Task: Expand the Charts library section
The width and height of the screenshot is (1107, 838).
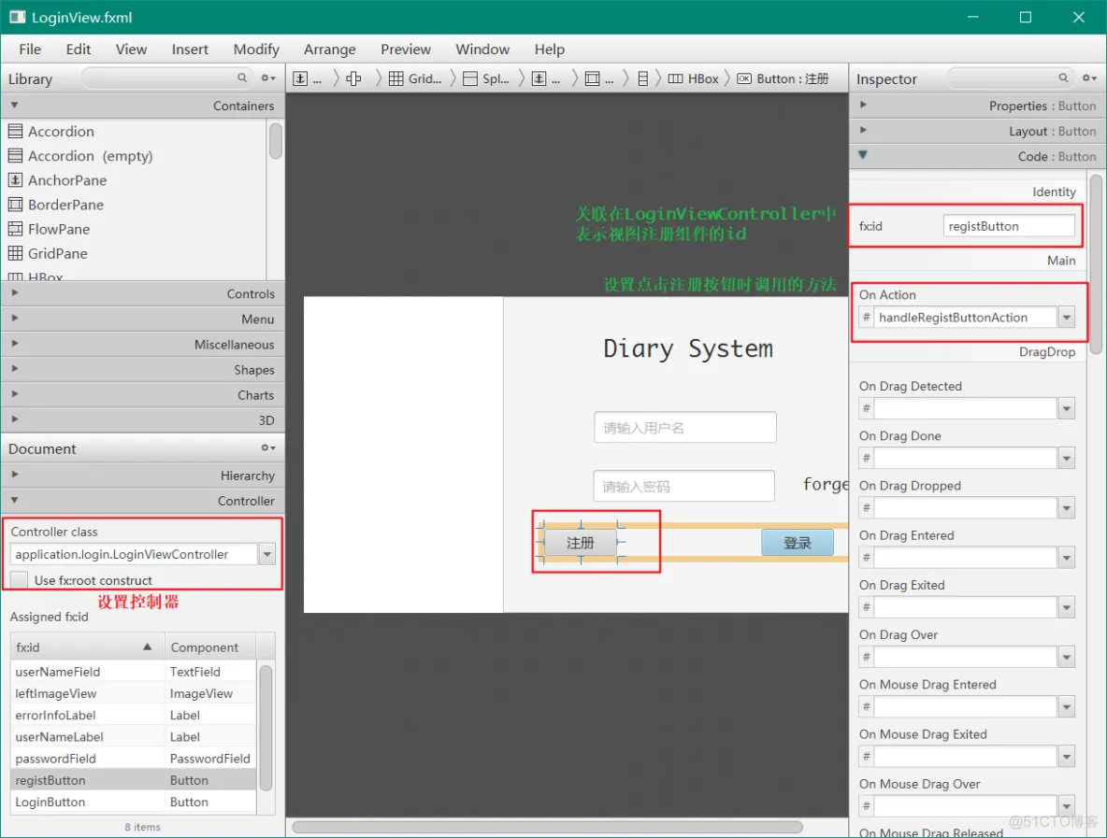Action: 143,395
